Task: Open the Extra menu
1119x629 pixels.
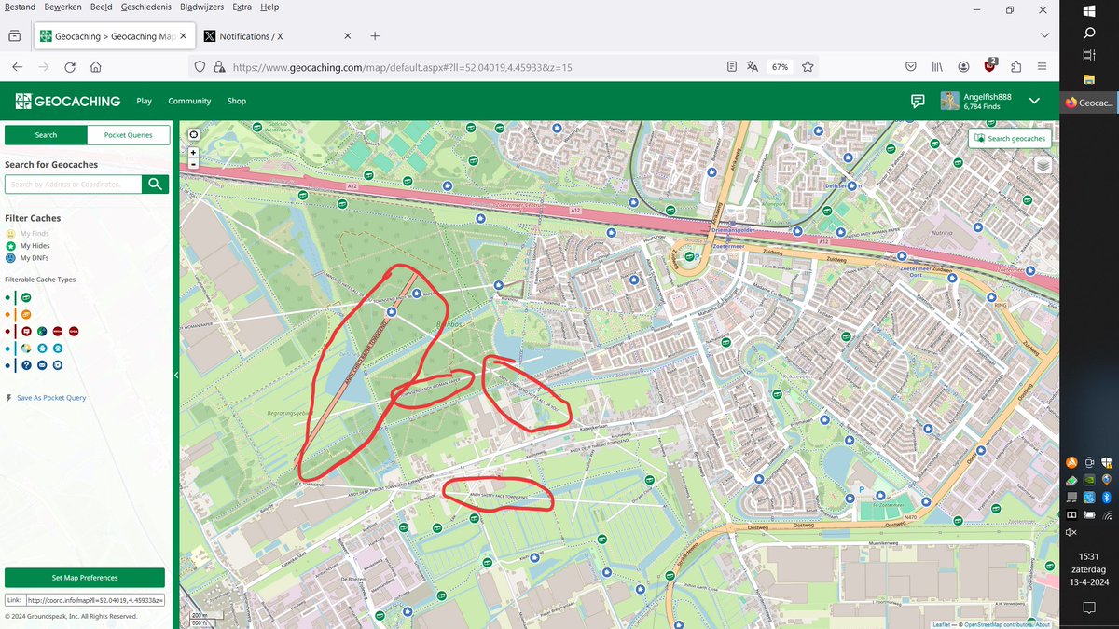Action: (242, 7)
